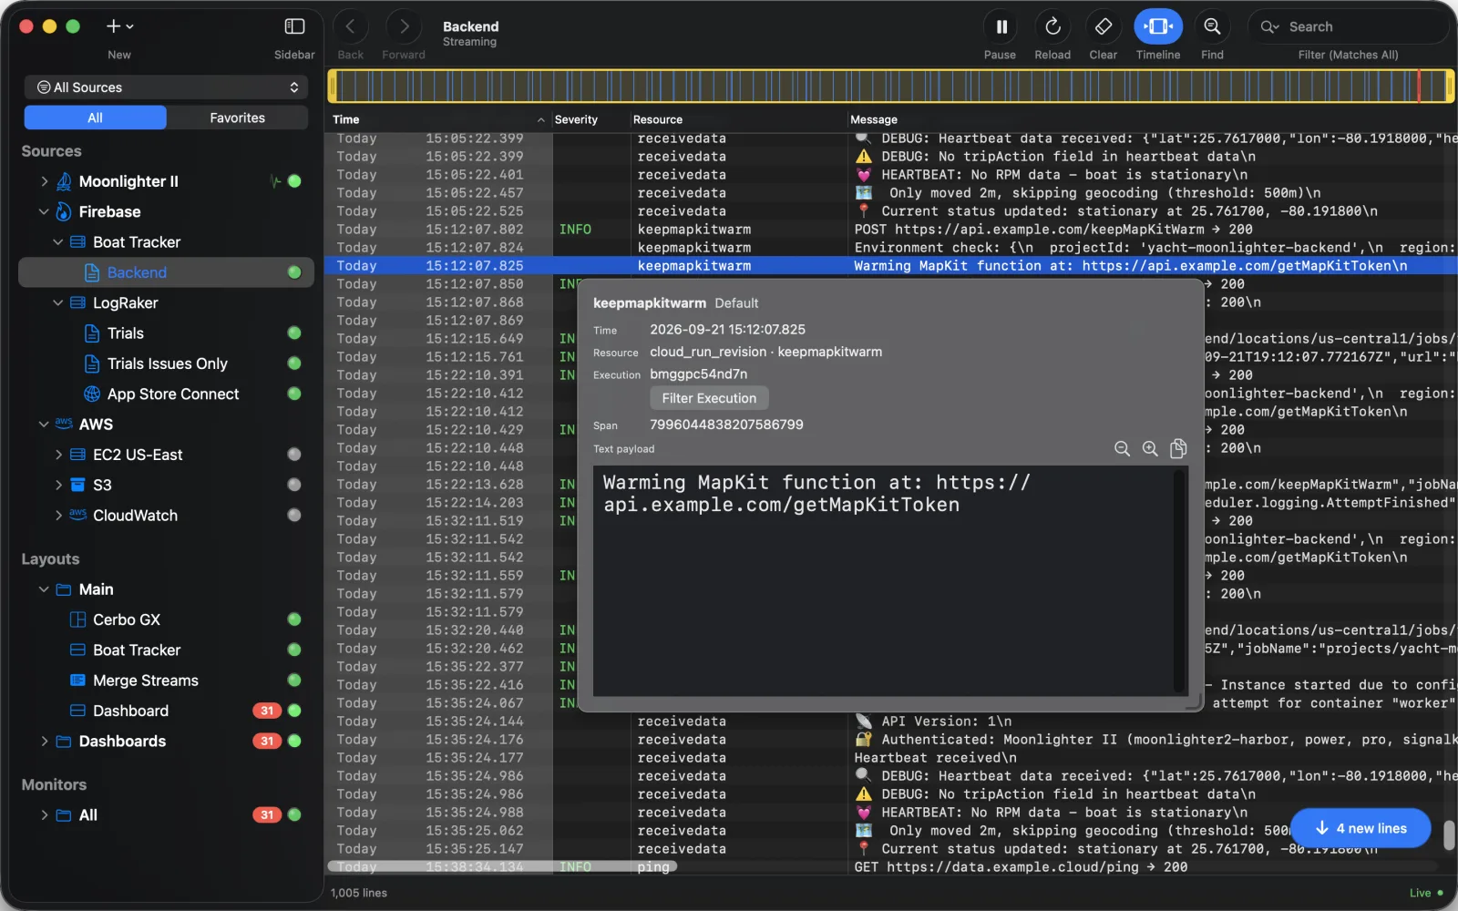Image resolution: width=1458 pixels, height=911 pixels.
Task: Click the Search filter field
Action: pos(1348,27)
